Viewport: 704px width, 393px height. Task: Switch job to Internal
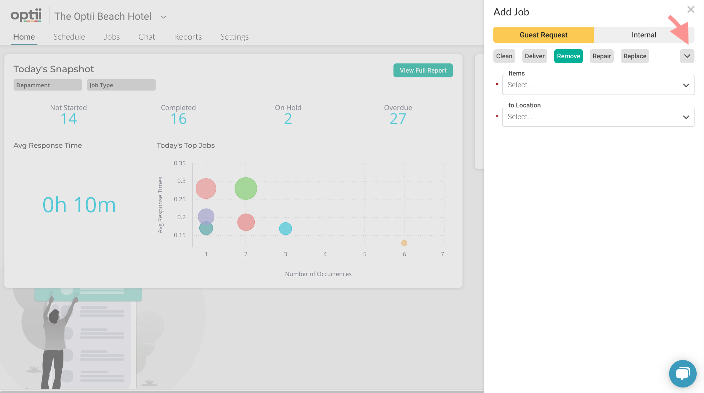click(644, 35)
